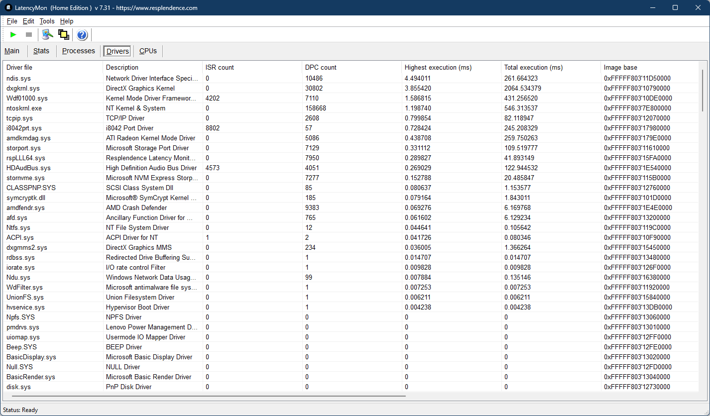The height and width of the screenshot is (416, 710).
Task: Click the horizontal scrollbar below driver list
Action: (x=208, y=396)
